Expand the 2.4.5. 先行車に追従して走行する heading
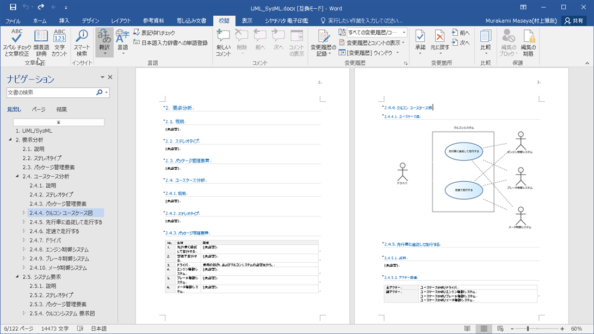This screenshot has height=334, width=594. point(24,222)
